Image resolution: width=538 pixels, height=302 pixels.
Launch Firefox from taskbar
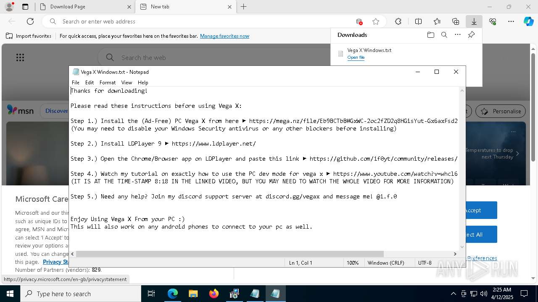pos(214,294)
